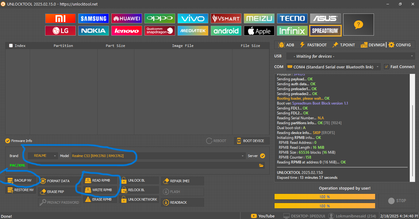
Task: Click the Xiaomi MI brand logo
Action: (x=60, y=18)
